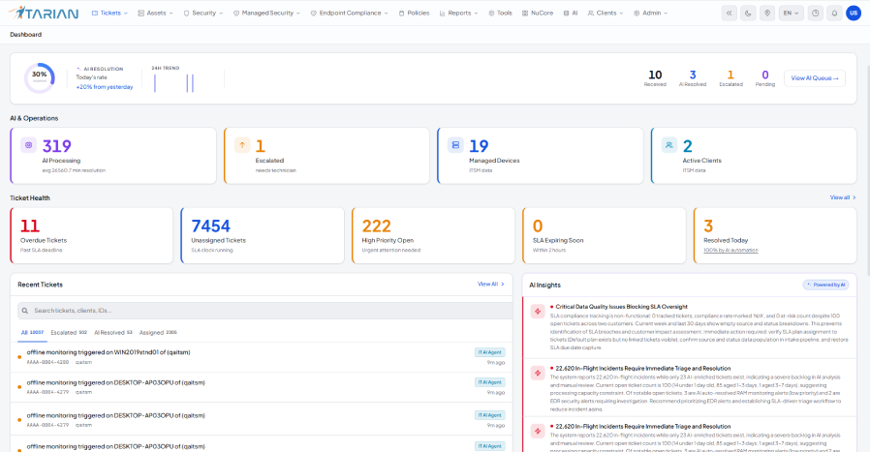Click the 222 High Priority Open count

tap(377, 226)
